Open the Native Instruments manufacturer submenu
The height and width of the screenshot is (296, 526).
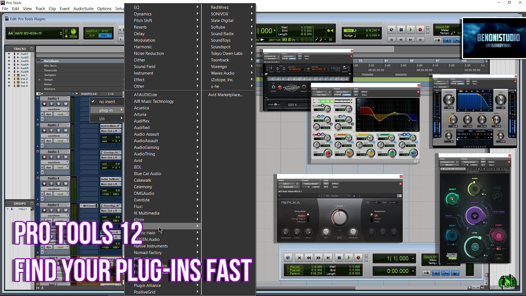[163, 246]
